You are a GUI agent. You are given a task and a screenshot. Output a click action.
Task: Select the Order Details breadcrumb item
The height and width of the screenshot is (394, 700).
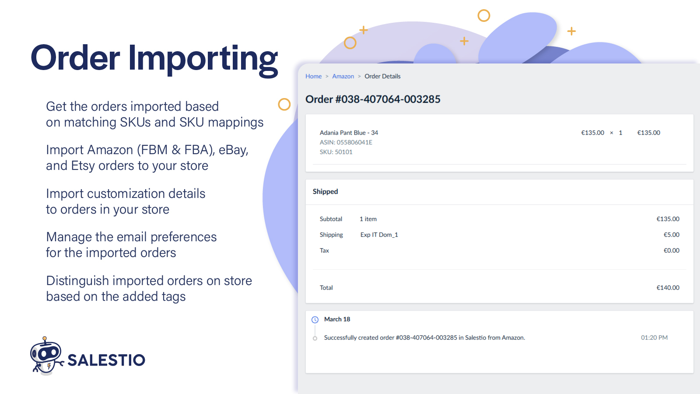tap(382, 76)
